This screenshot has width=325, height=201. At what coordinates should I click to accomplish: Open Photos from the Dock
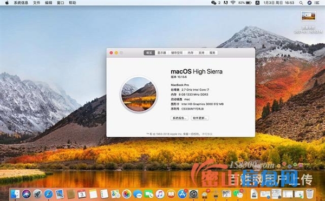click(127, 194)
